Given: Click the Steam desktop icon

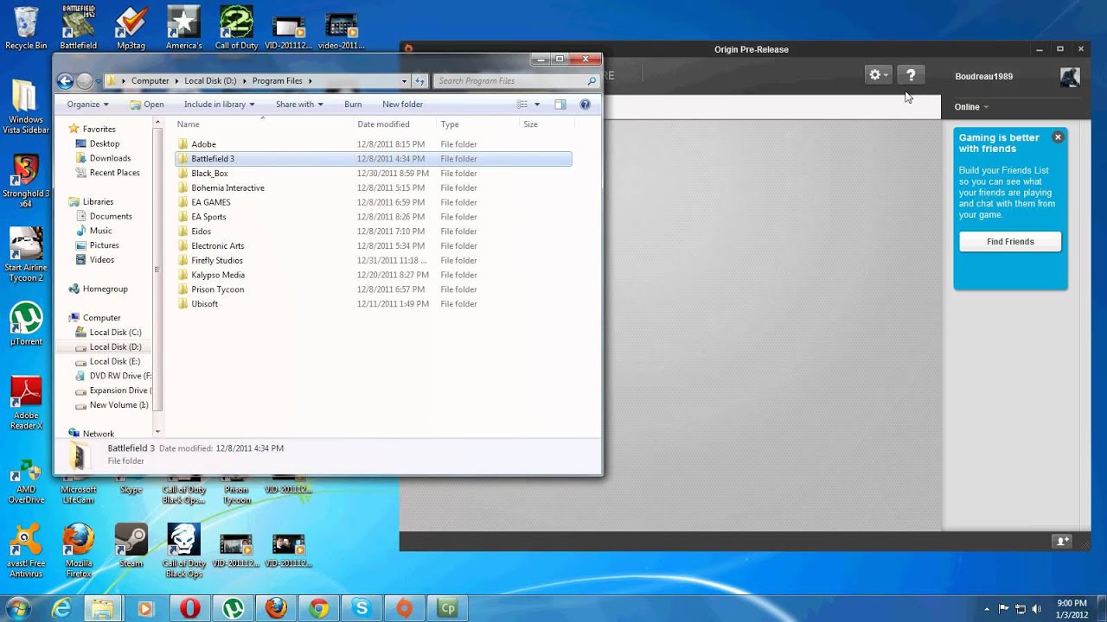Looking at the screenshot, I should point(131,546).
